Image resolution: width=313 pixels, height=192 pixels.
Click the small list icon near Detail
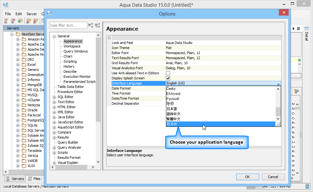[298, 28]
